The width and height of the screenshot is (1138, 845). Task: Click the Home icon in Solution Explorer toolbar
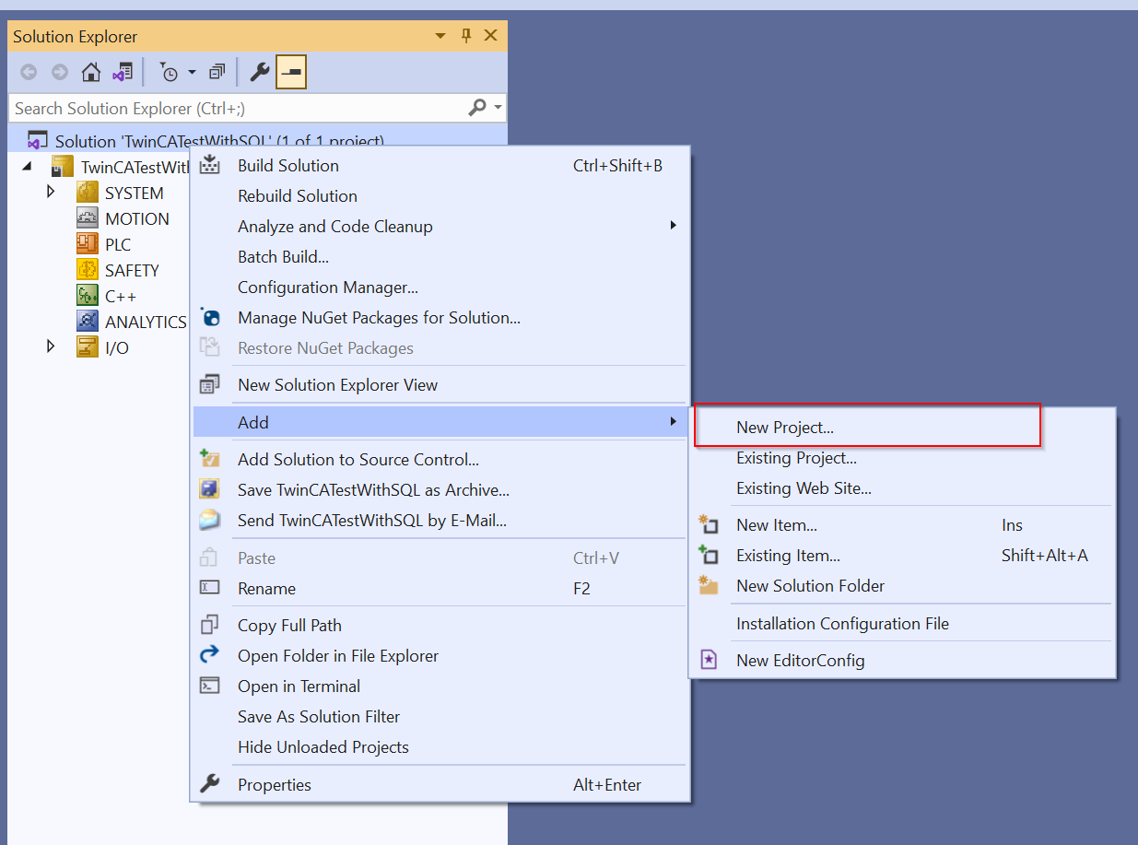tap(91, 72)
